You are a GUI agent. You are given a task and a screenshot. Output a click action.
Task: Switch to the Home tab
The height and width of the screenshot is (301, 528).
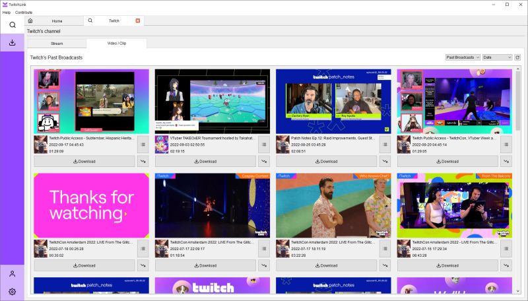54,21
